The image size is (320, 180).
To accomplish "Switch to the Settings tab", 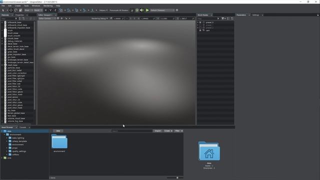I will click(x=255, y=15).
